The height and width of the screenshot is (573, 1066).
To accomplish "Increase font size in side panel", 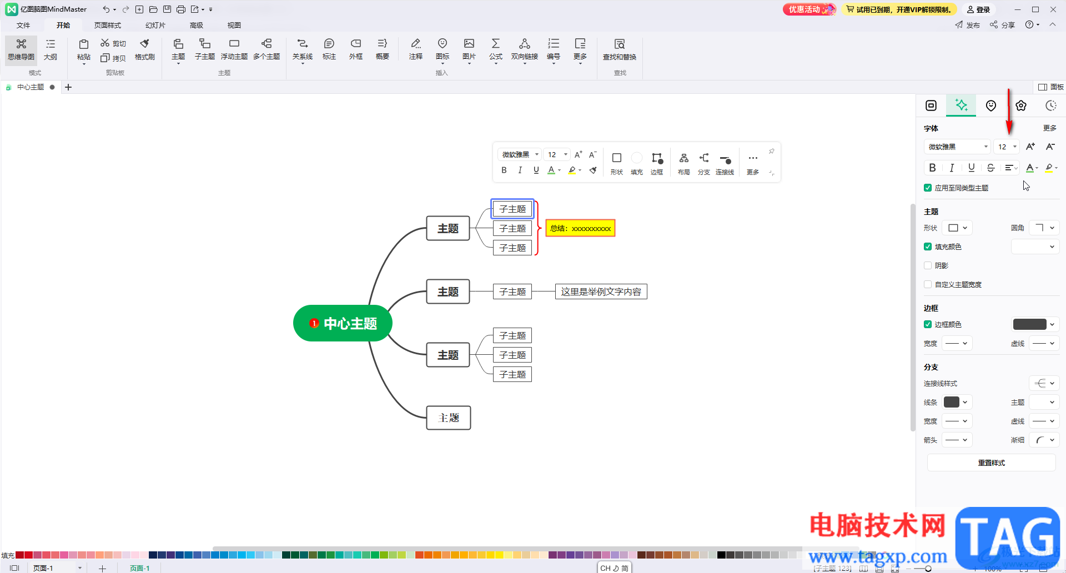I will (x=1030, y=147).
